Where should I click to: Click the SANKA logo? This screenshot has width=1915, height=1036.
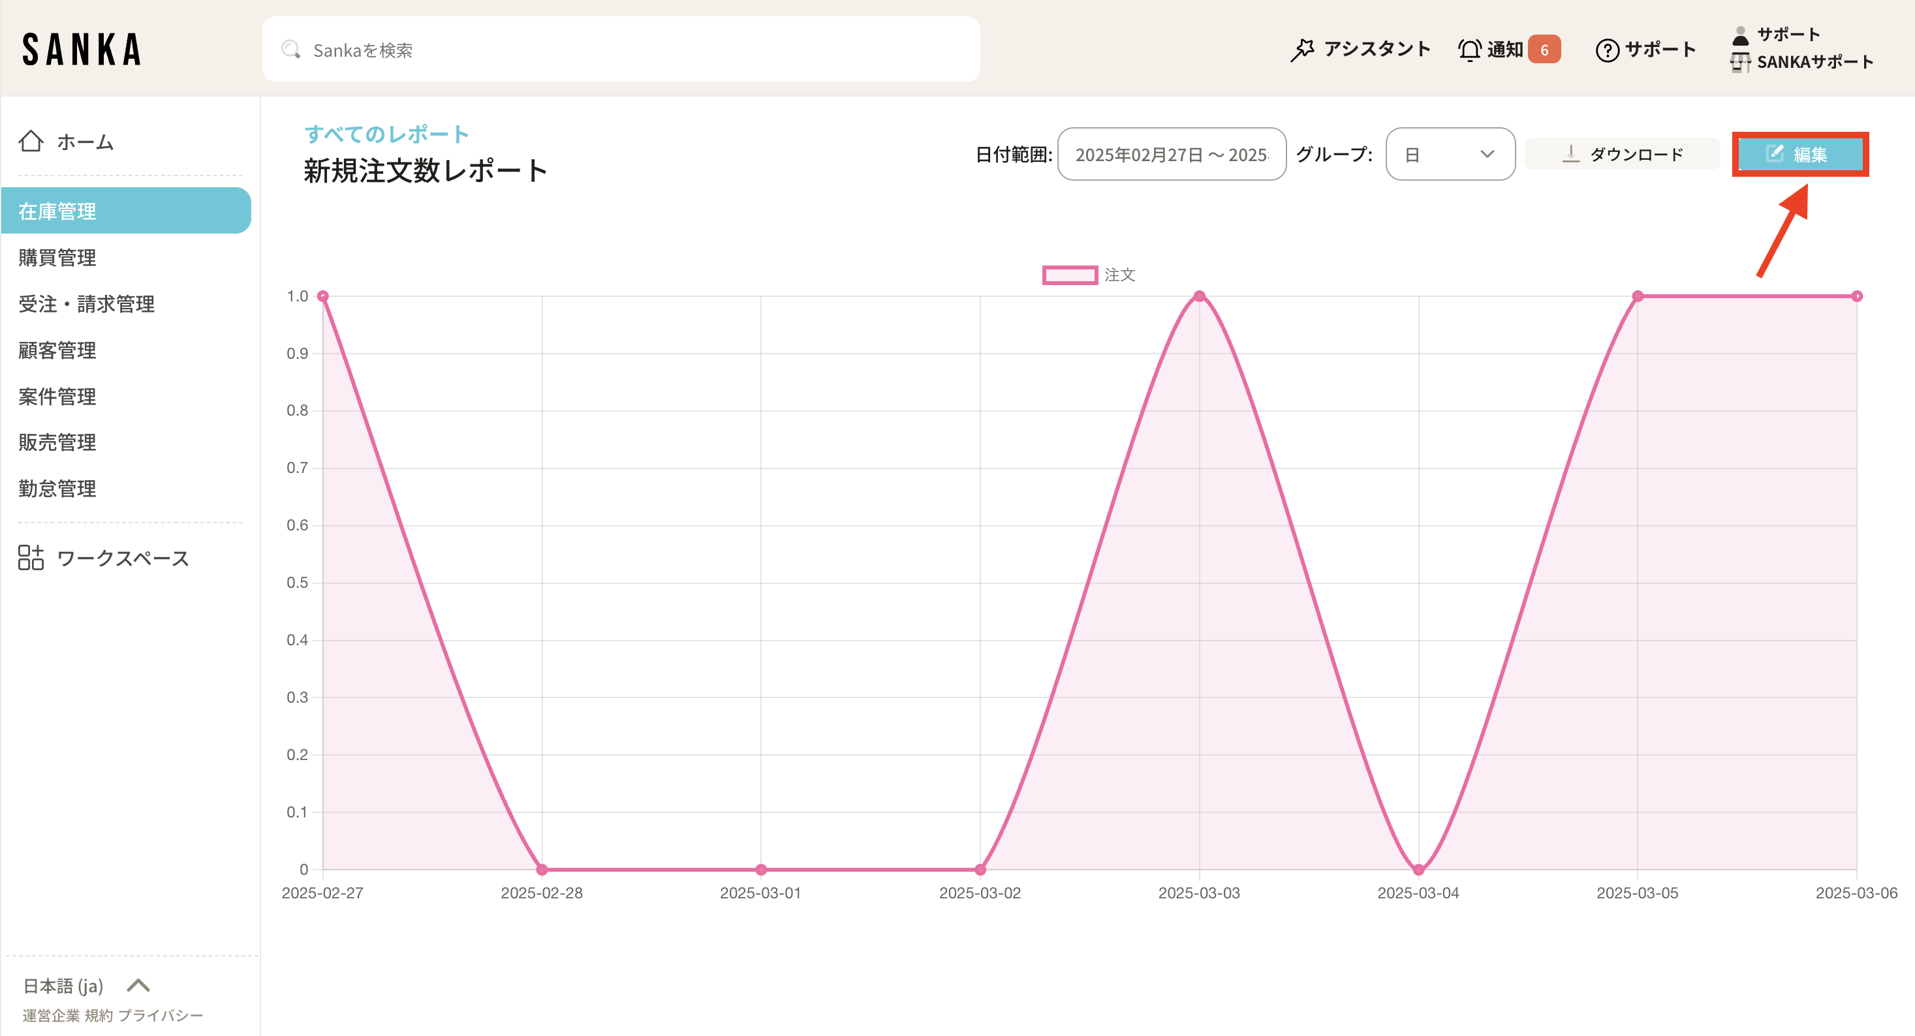[82, 49]
